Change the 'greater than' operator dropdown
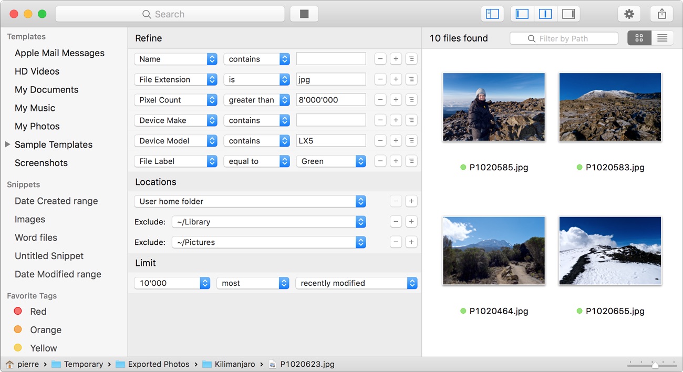Viewport: 683px width, 372px height. (257, 100)
